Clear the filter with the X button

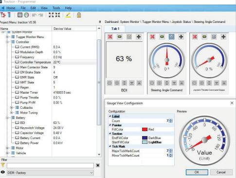[x=98, y=165]
